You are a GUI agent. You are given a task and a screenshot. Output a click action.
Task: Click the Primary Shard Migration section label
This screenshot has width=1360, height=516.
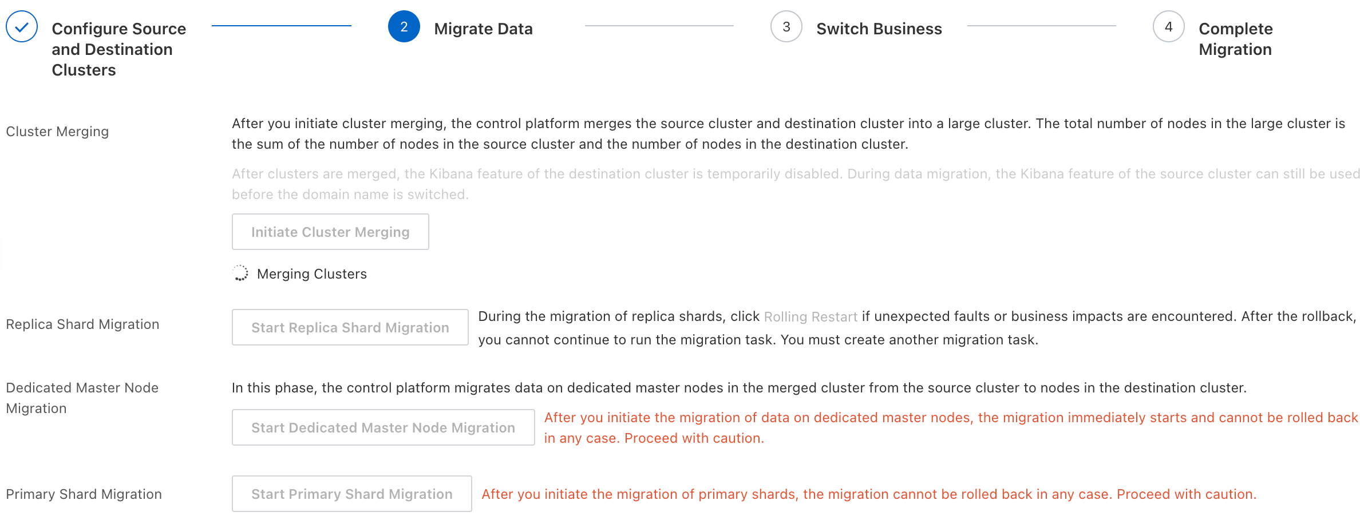pos(84,494)
